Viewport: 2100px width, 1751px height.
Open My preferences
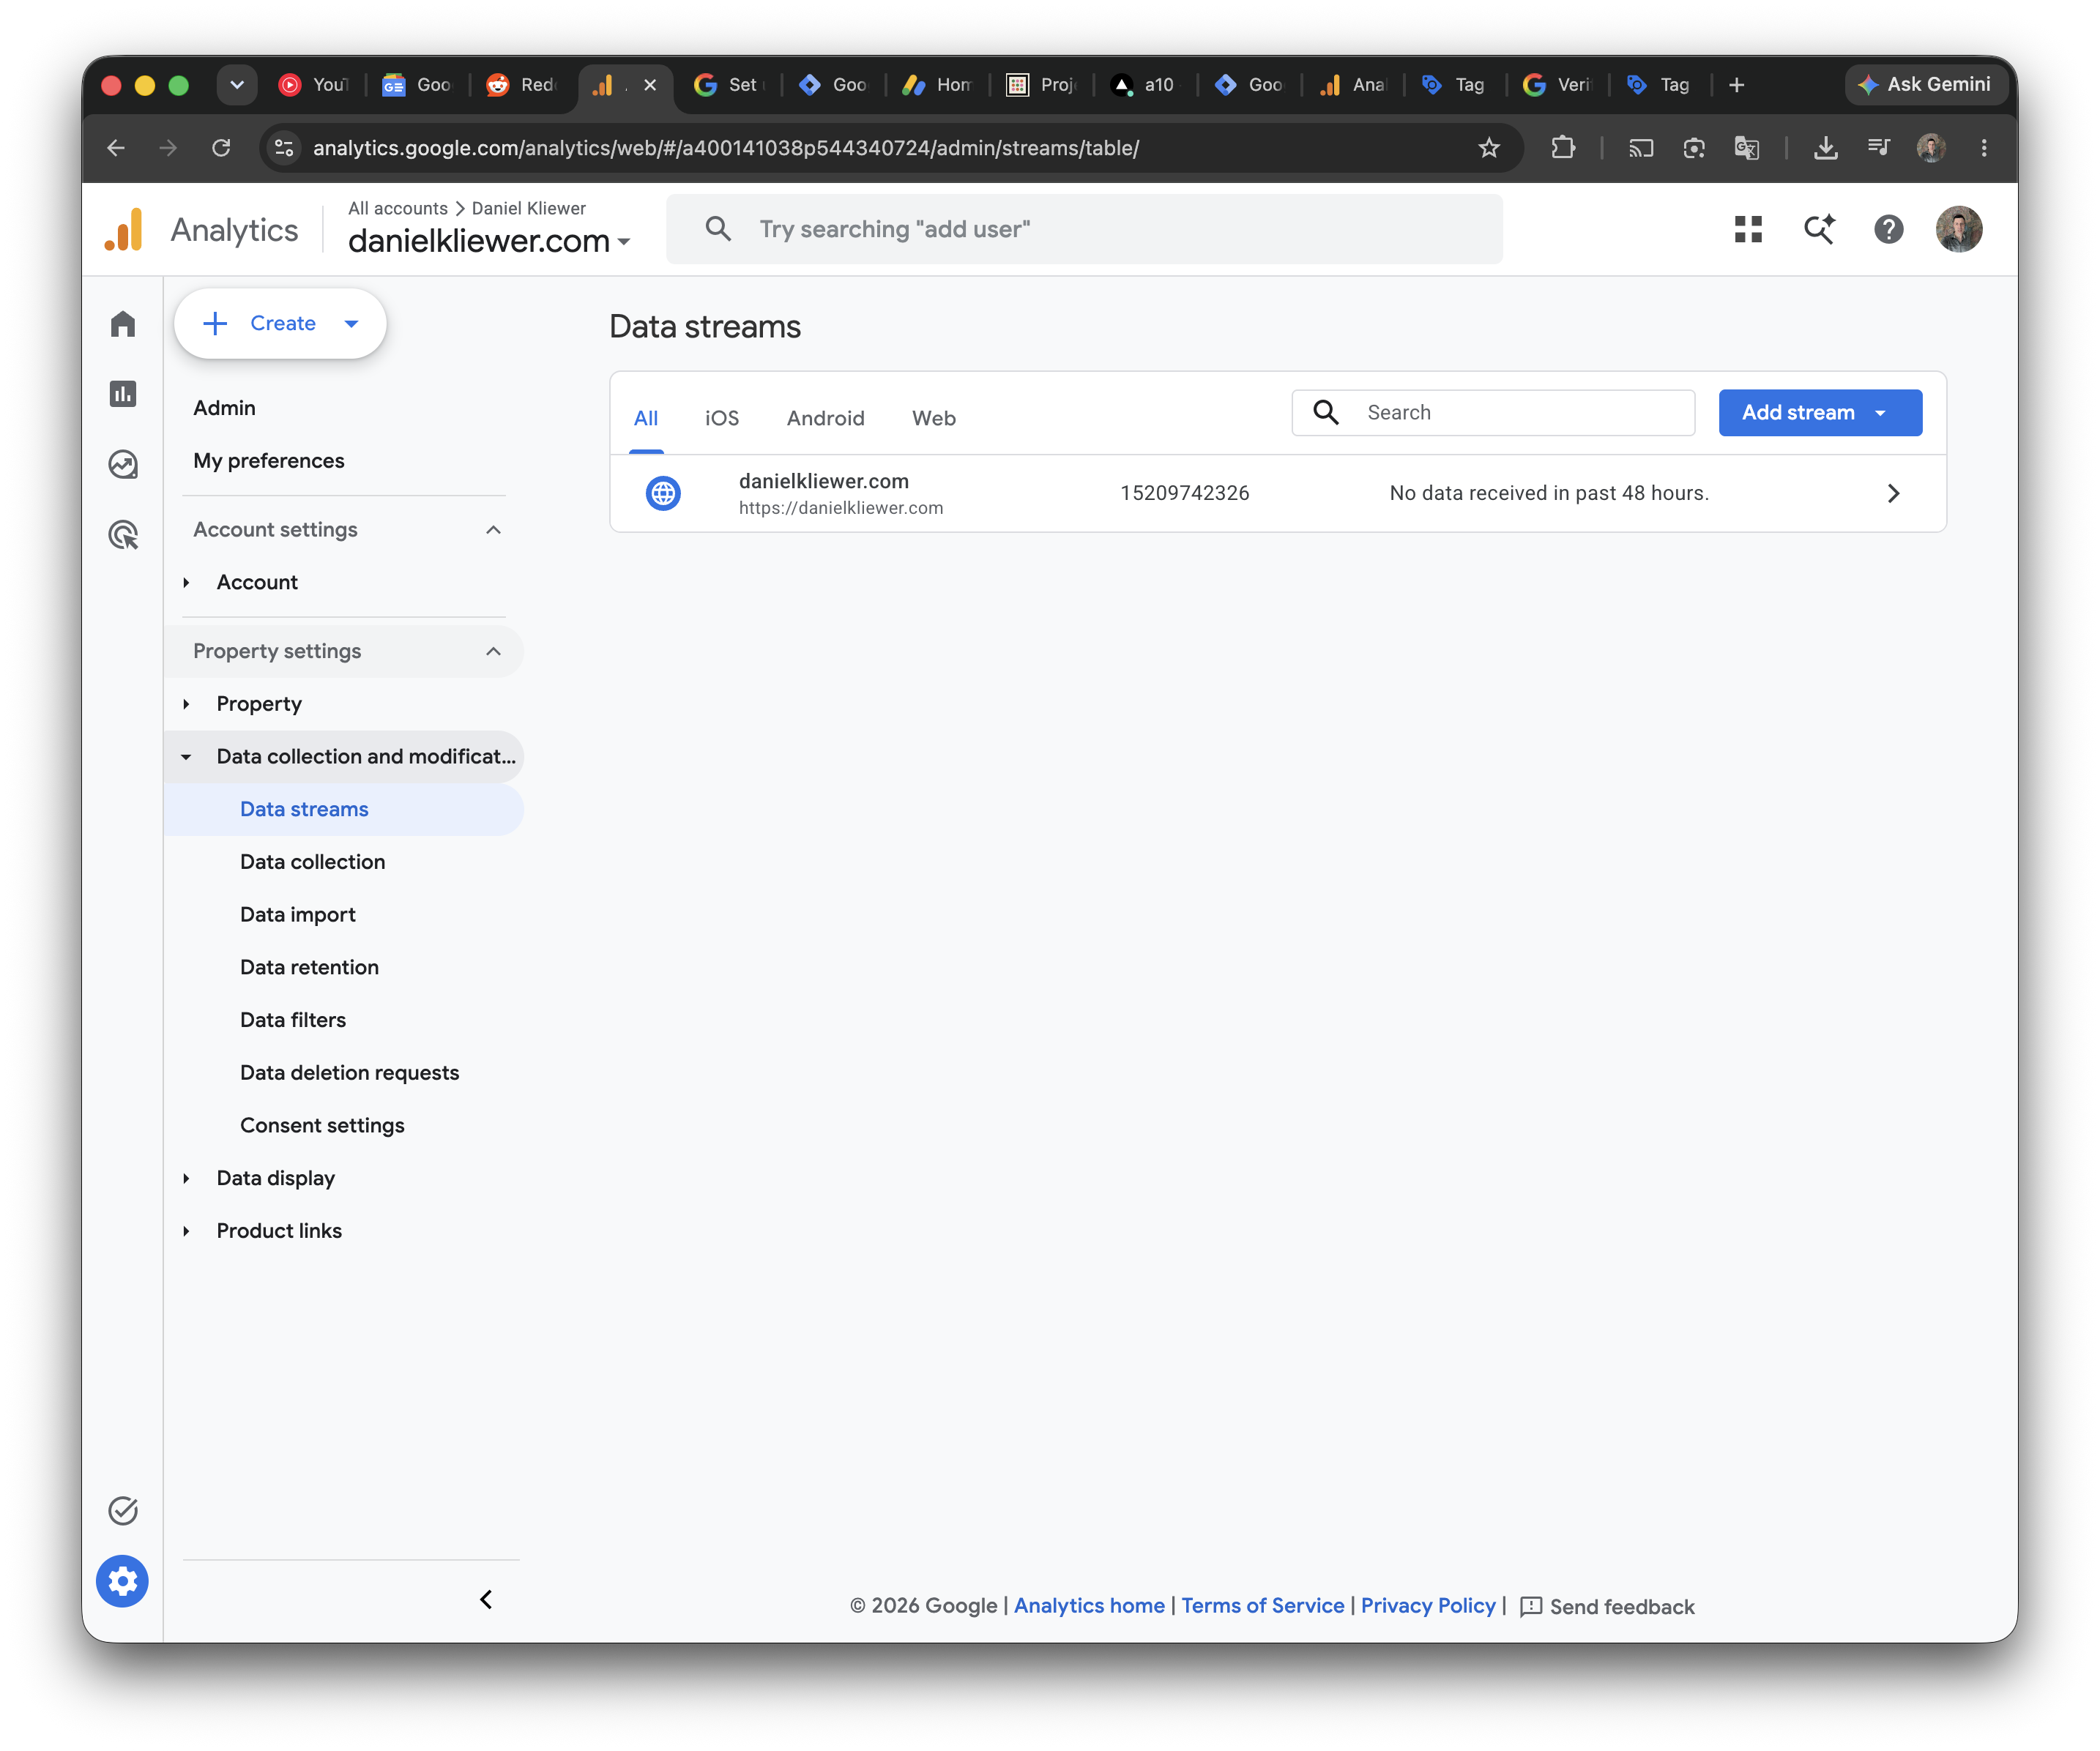(x=268, y=461)
